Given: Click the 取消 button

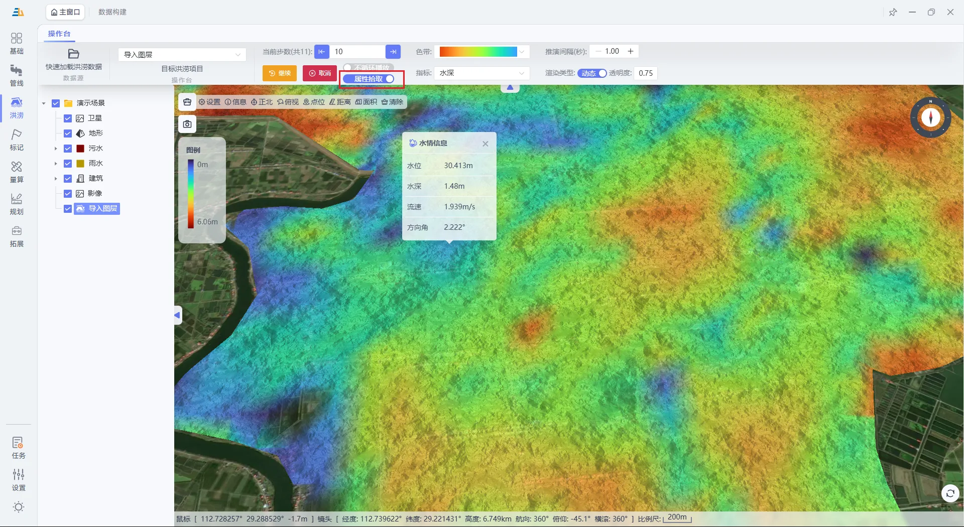Looking at the screenshot, I should tap(320, 73).
